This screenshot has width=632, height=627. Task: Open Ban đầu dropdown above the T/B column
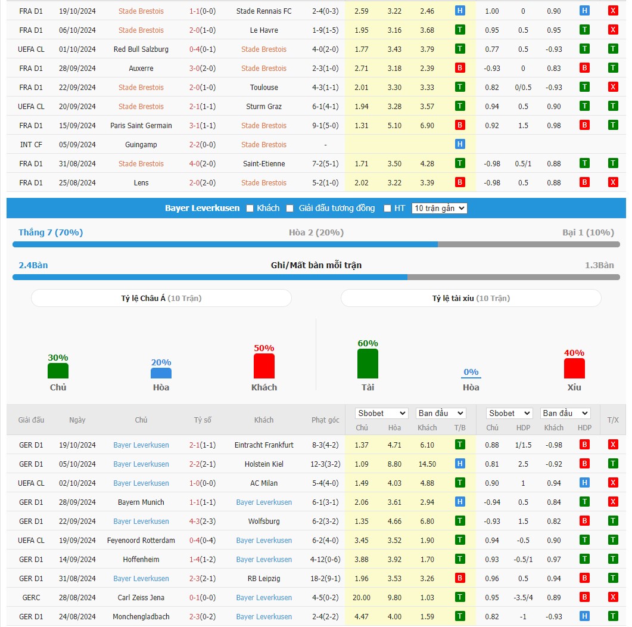coord(441,413)
